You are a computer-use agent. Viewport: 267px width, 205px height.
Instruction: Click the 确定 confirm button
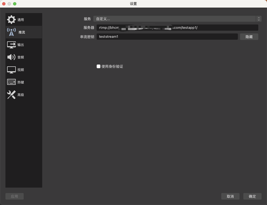click(x=252, y=196)
